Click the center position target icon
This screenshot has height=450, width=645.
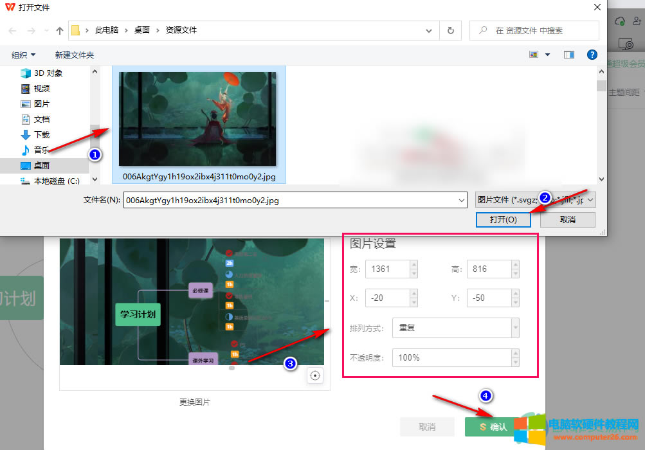315,376
